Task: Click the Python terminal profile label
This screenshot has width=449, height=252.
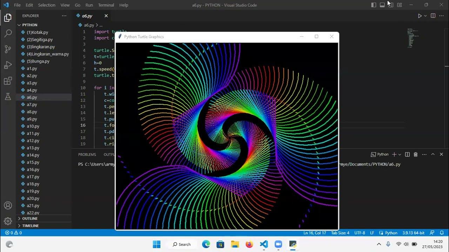Action: coord(380,154)
